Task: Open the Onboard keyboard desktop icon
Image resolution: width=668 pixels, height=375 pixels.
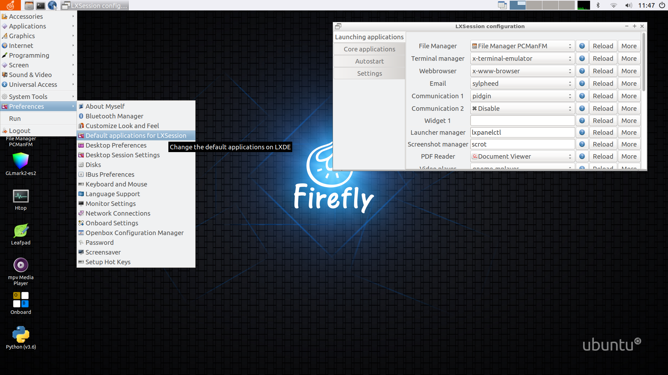Action: [21, 303]
